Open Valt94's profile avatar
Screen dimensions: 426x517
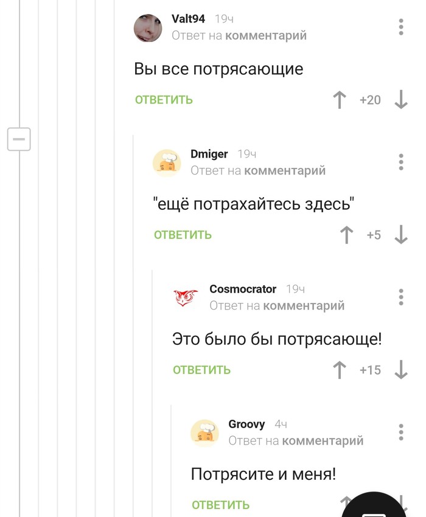click(148, 28)
